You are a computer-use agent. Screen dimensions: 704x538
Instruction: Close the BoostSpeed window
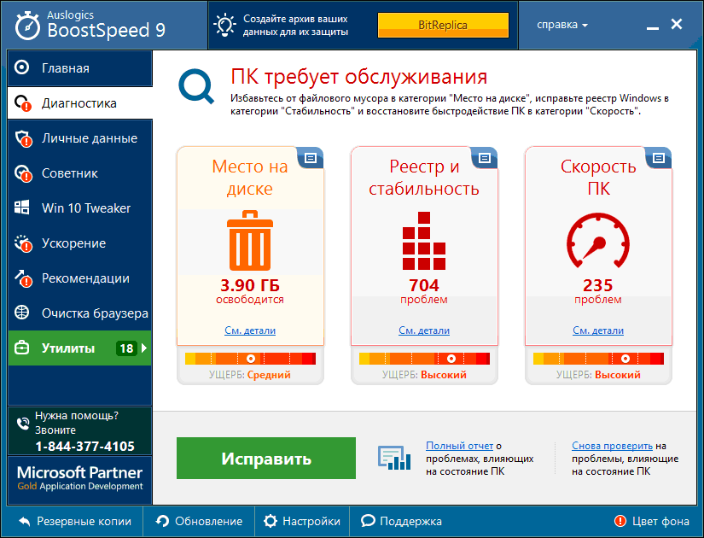point(677,24)
